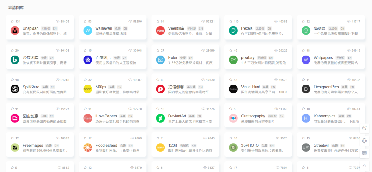Click the Streetwill logo icon
Image resolution: width=372 pixels, height=172 pixels.
coord(306,148)
